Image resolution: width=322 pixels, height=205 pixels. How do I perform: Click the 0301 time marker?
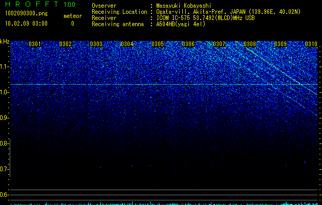click(35, 44)
